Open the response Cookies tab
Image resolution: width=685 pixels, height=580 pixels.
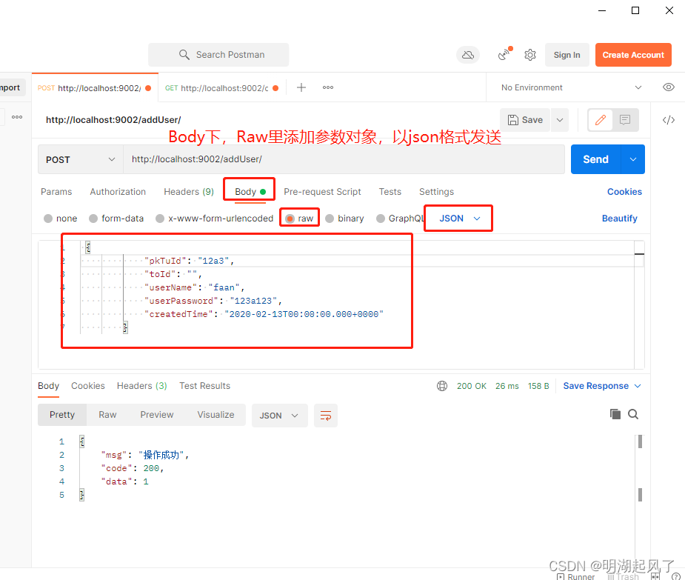coord(88,386)
